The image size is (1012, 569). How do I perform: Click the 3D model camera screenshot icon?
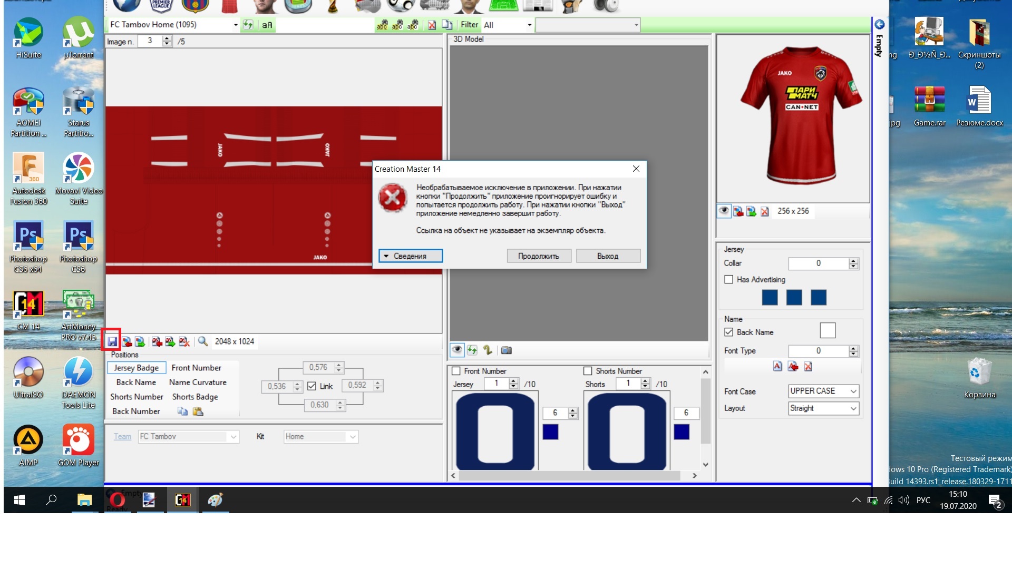(x=506, y=350)
